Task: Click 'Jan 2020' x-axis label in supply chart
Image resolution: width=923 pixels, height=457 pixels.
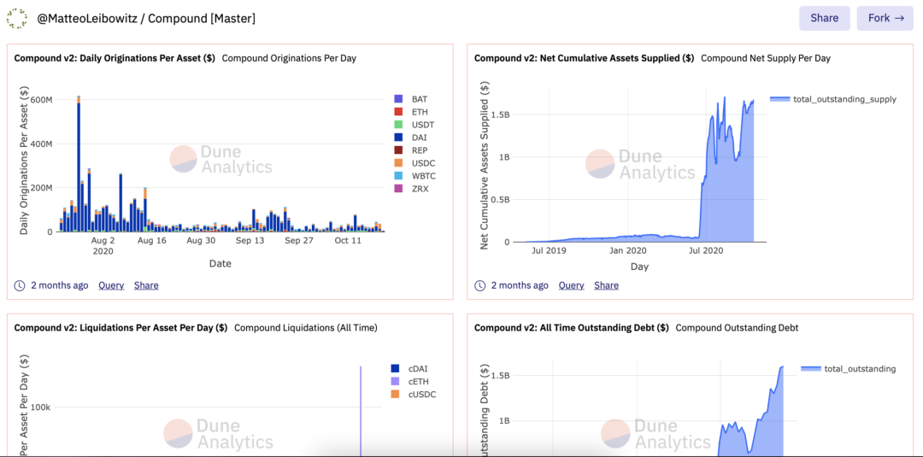Action: click(x=626, y=251)
